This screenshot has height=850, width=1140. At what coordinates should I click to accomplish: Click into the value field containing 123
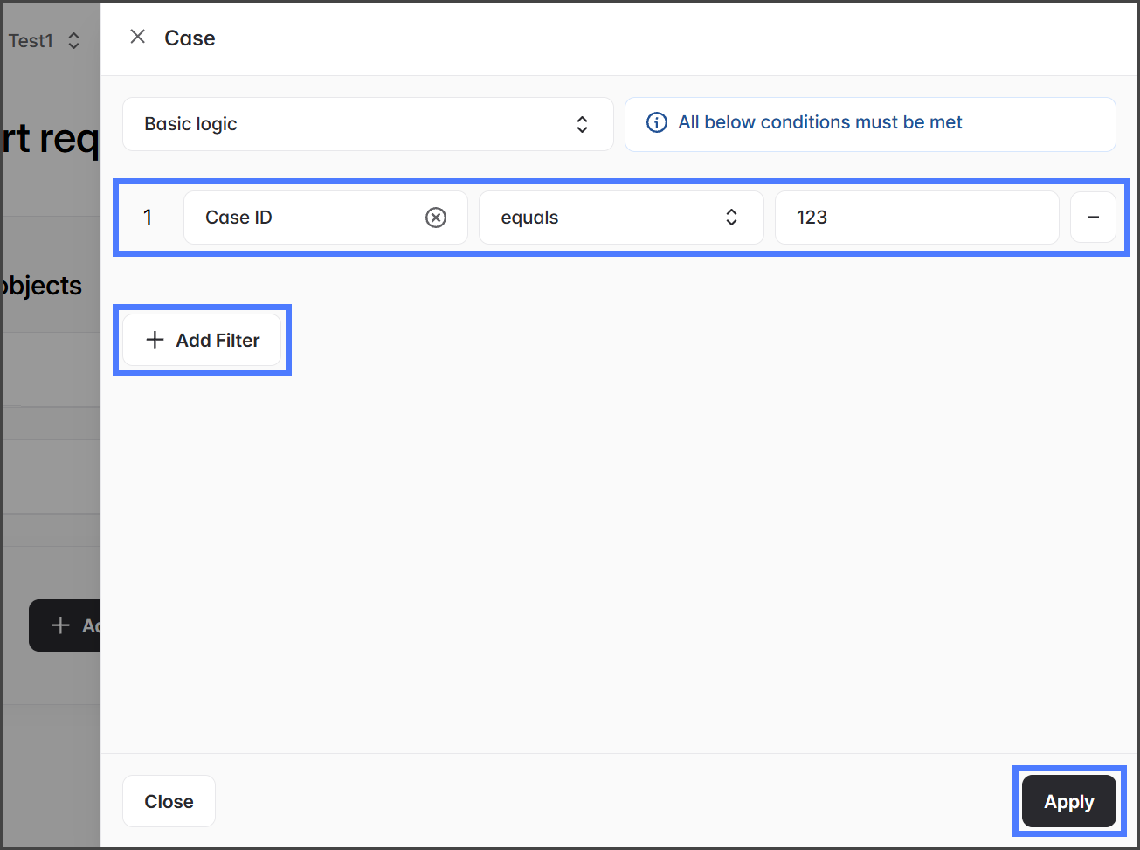[x=915, y=218]
